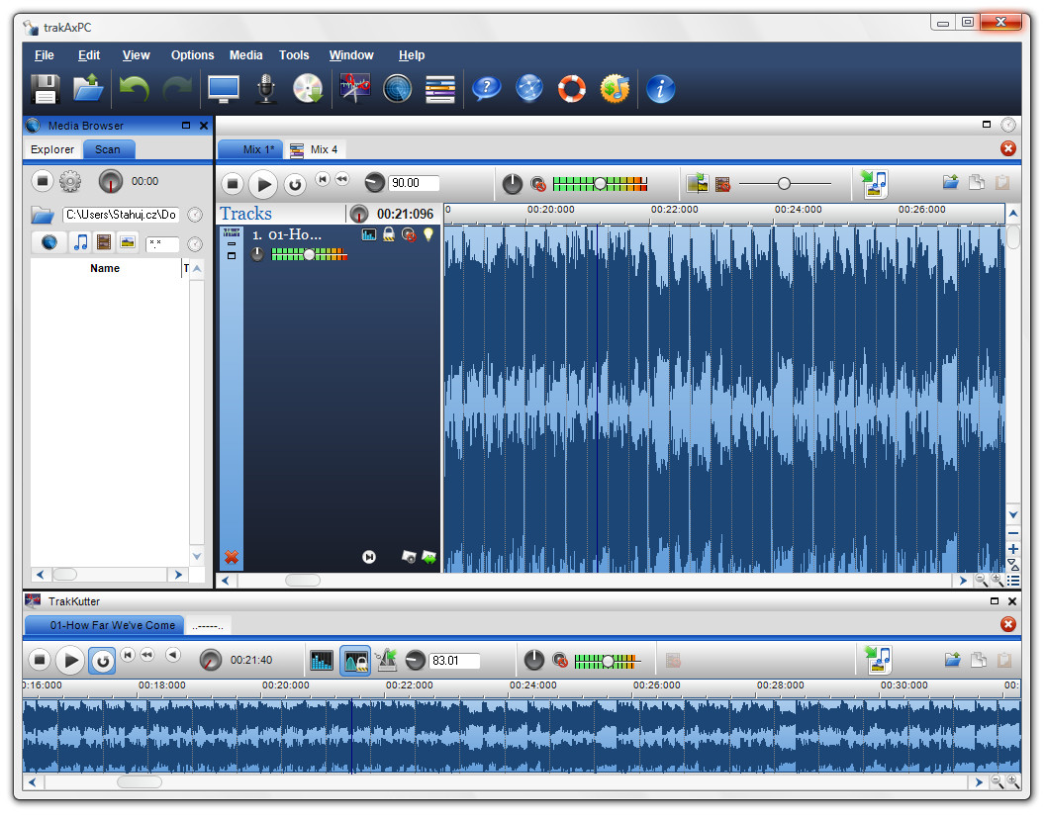The height and width of the screenshot is (821, 1046).
Task: Collapse track 1 using its minimize bar
Action: pos(232,243)
